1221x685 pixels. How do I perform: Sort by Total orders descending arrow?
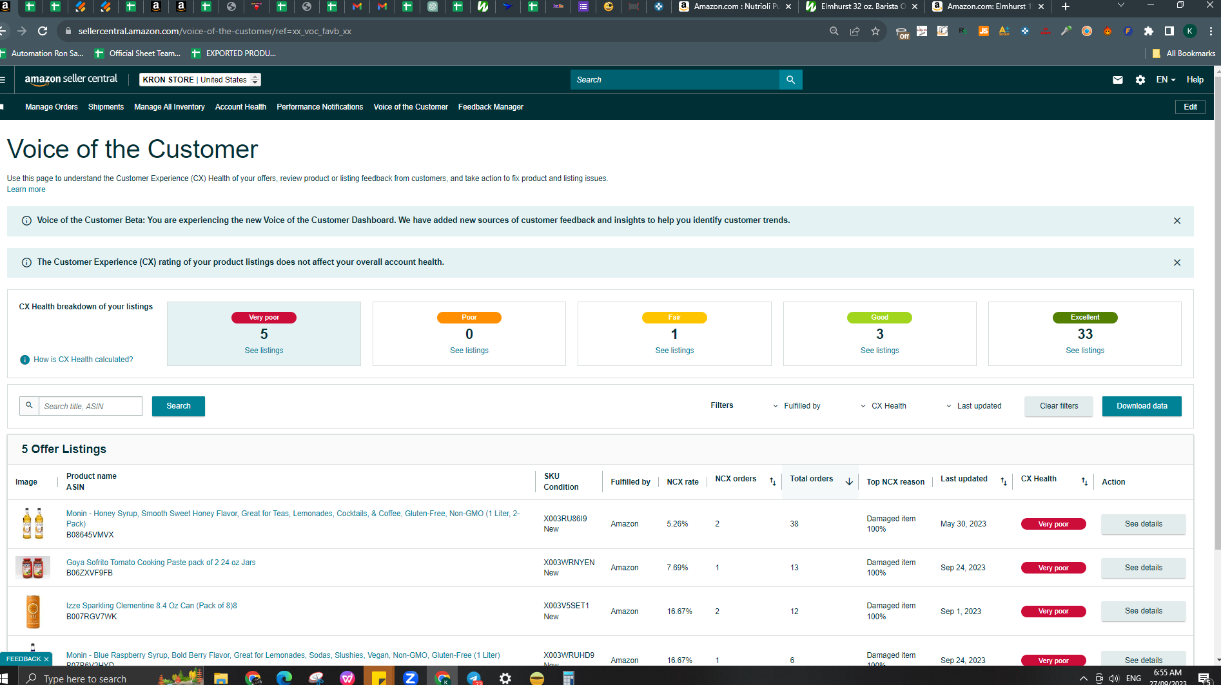(849, 481)
